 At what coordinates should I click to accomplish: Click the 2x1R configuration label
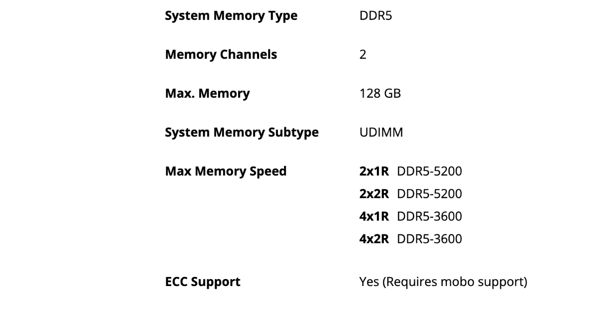[374, 171]
